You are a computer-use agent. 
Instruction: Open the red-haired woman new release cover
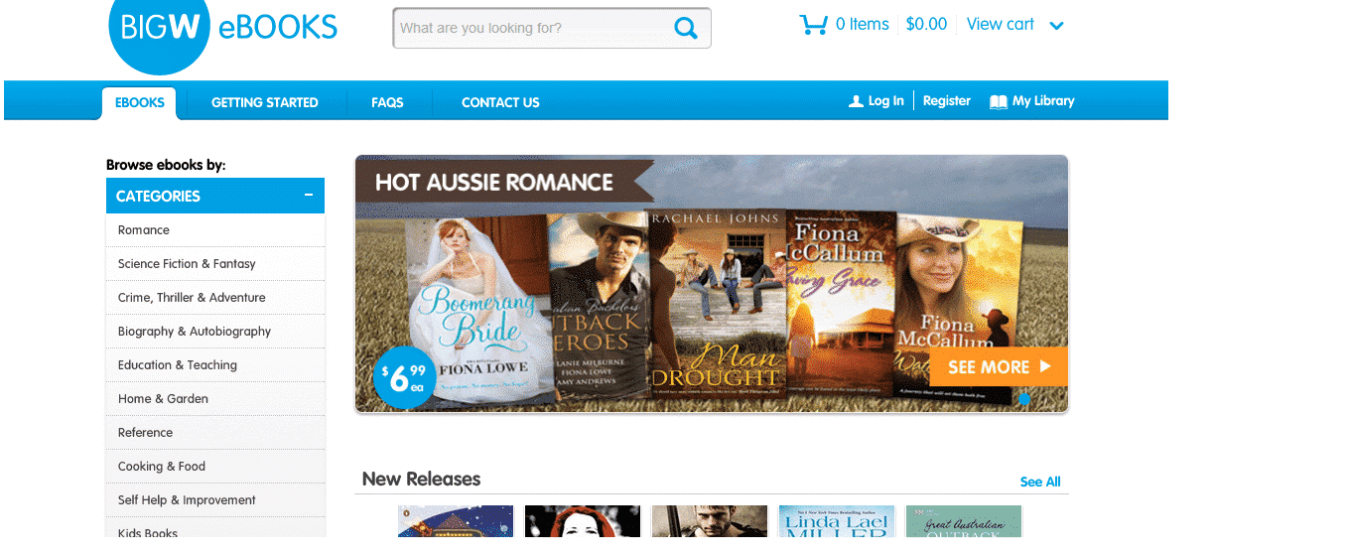click(x=583, y=522)
